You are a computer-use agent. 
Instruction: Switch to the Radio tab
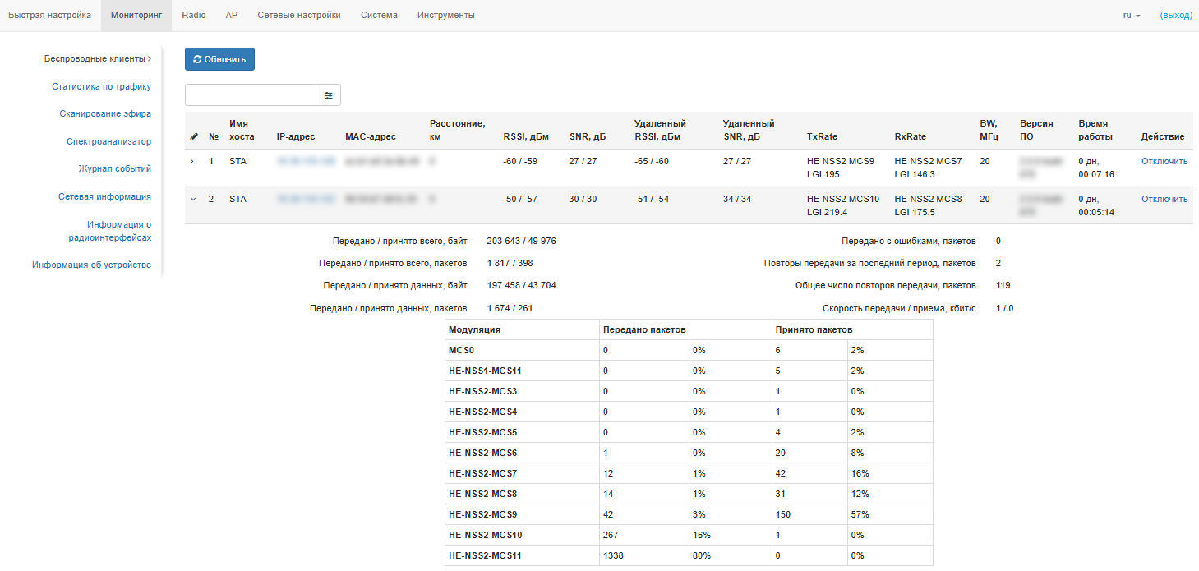click(194, 16)
